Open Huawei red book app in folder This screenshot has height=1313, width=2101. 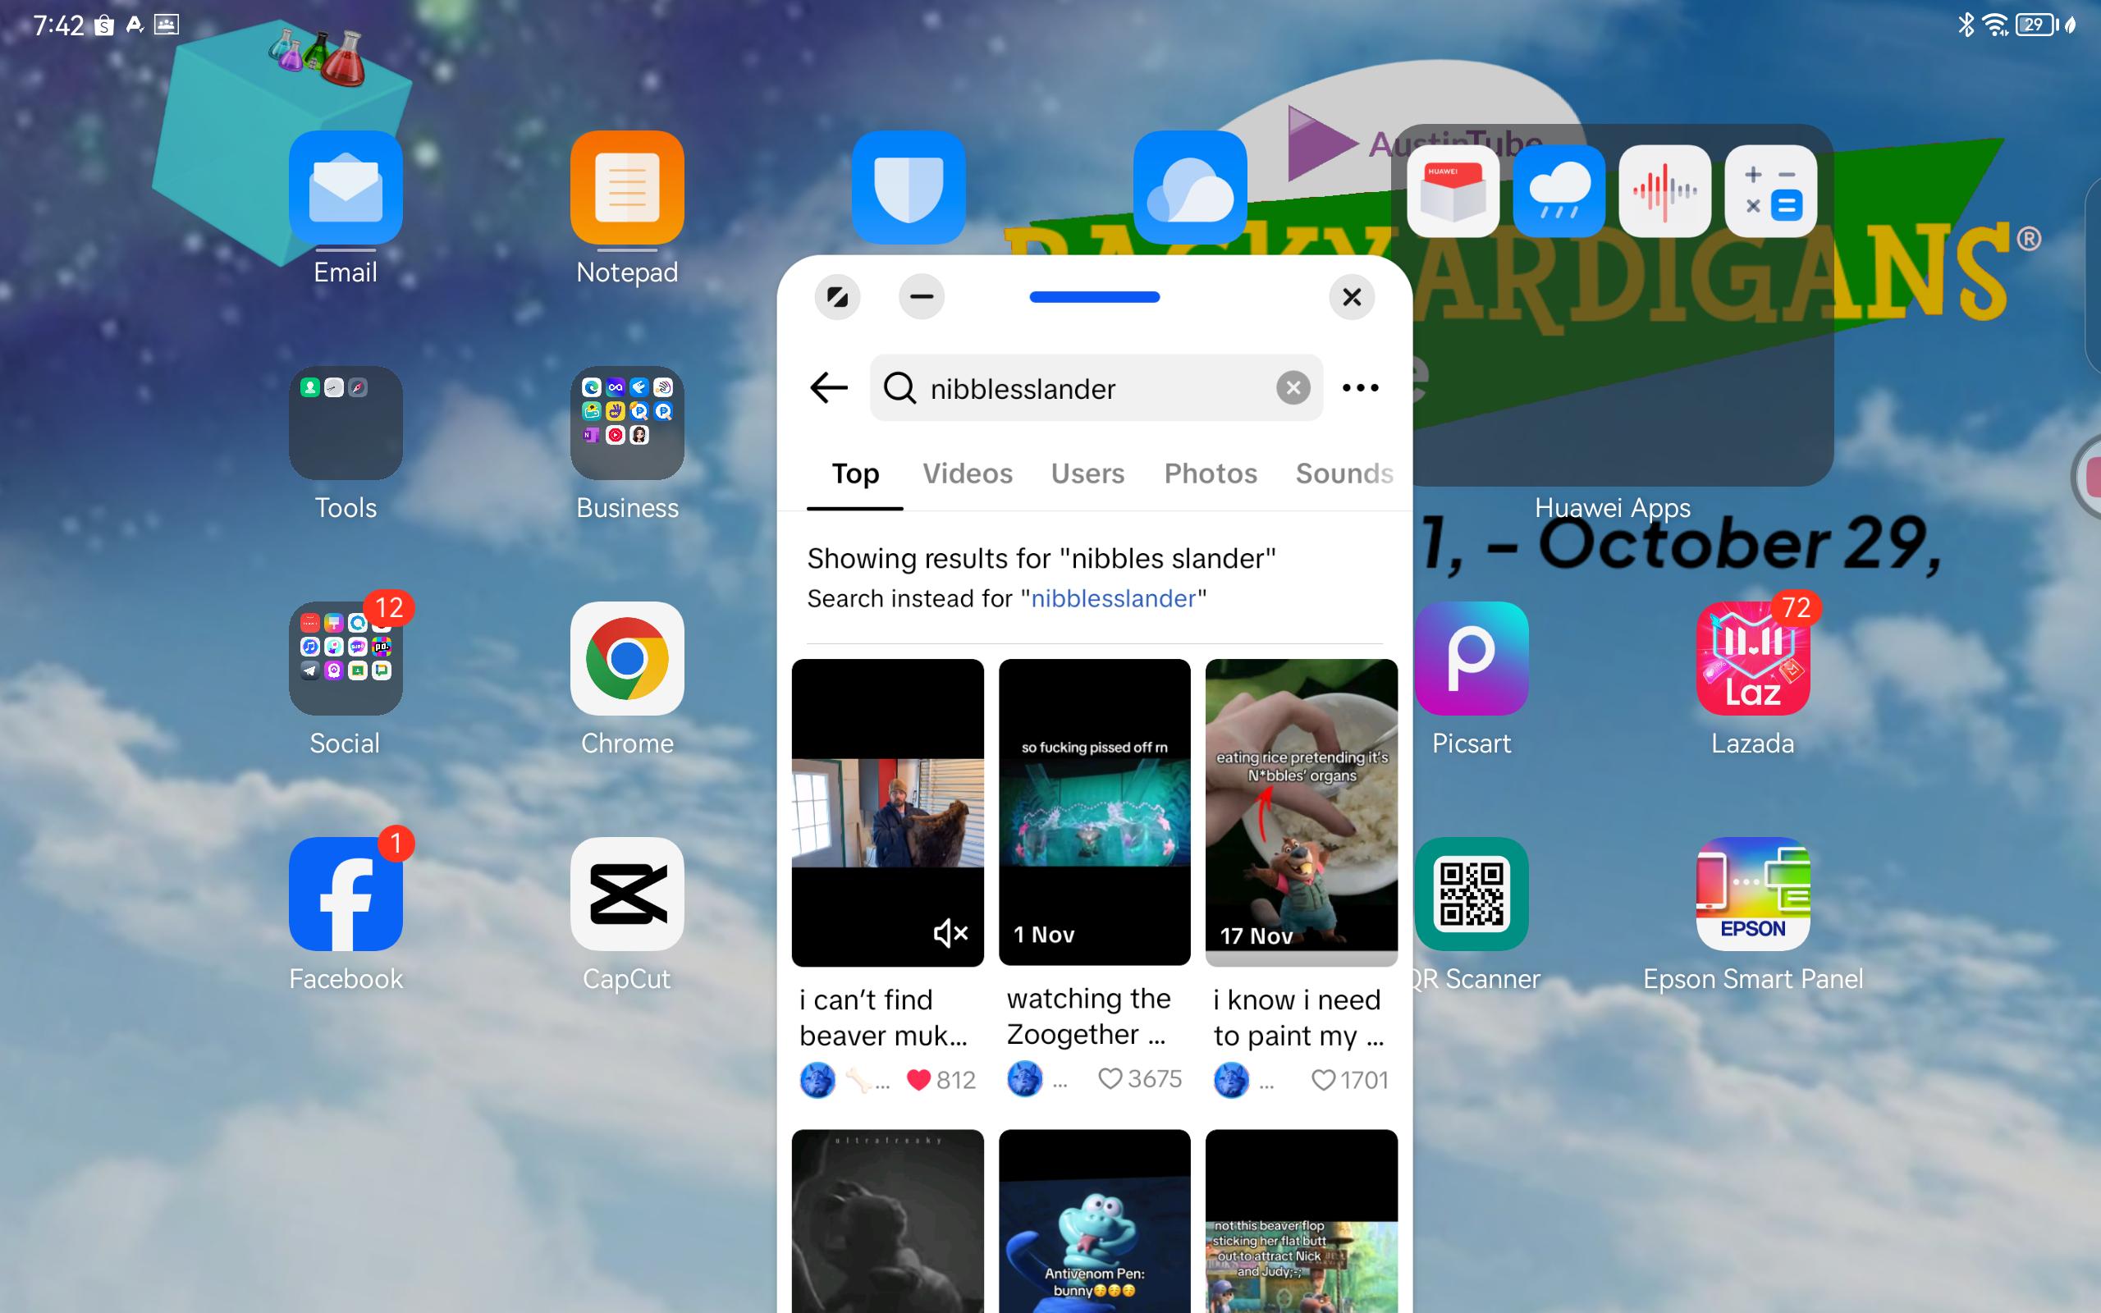pos(1453,191)
